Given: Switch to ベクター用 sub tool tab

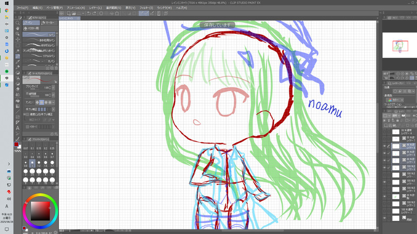Looking at the screenshot, I should click(x=31, y=28).
